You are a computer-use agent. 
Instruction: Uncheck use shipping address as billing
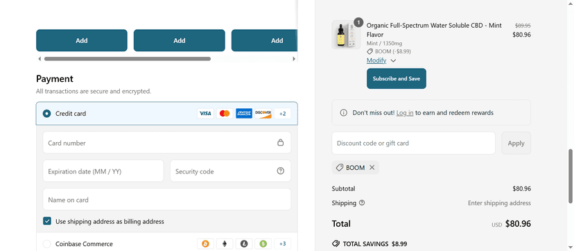coord(47,221)
